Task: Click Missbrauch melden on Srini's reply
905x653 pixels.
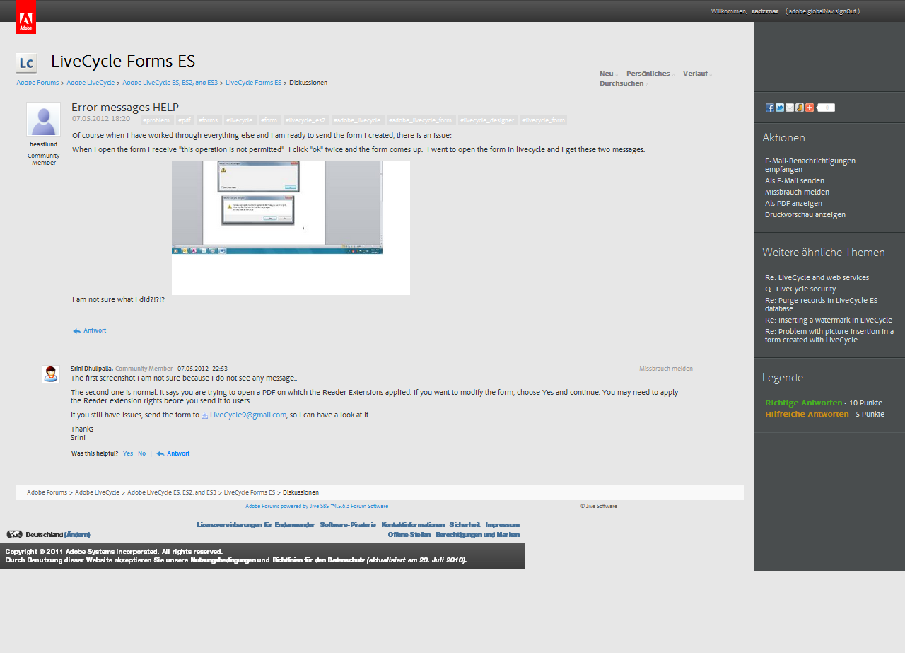Action: [666, 369]
